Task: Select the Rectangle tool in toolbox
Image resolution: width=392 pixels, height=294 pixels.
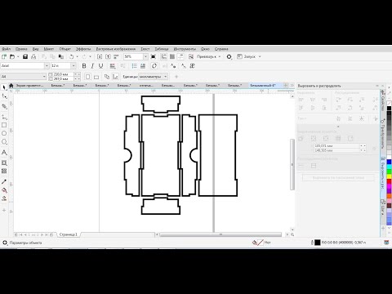Action: pos(4,125)
